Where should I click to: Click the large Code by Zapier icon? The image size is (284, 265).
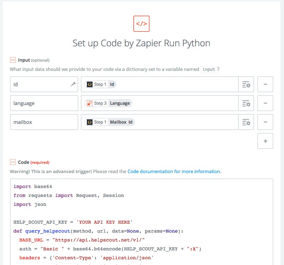click(x=141, y=24)
